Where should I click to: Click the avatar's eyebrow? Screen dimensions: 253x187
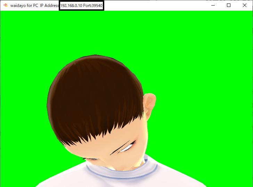point(120,148)
